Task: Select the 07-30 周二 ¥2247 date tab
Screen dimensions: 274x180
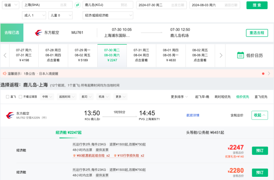Action: coord(112,55)
